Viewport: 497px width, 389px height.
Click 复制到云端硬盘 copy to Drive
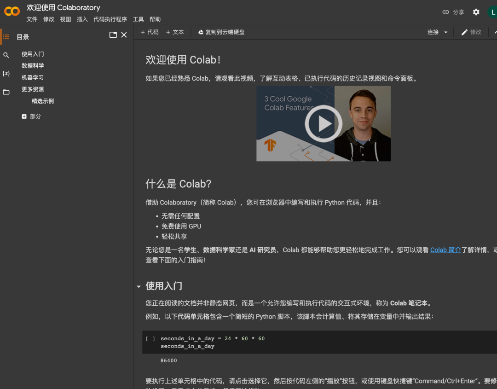coord(221,32)
